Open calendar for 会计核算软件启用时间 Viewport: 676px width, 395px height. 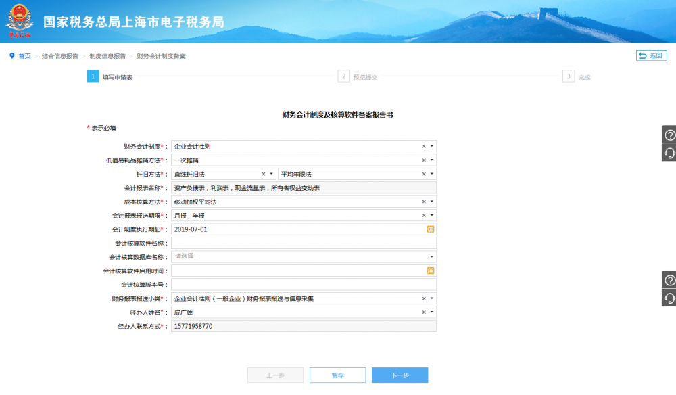coord(431,271)
